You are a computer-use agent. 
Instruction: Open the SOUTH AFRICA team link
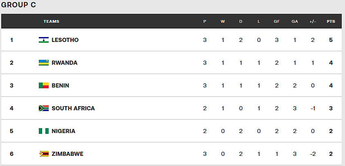(x=73, y=108)
